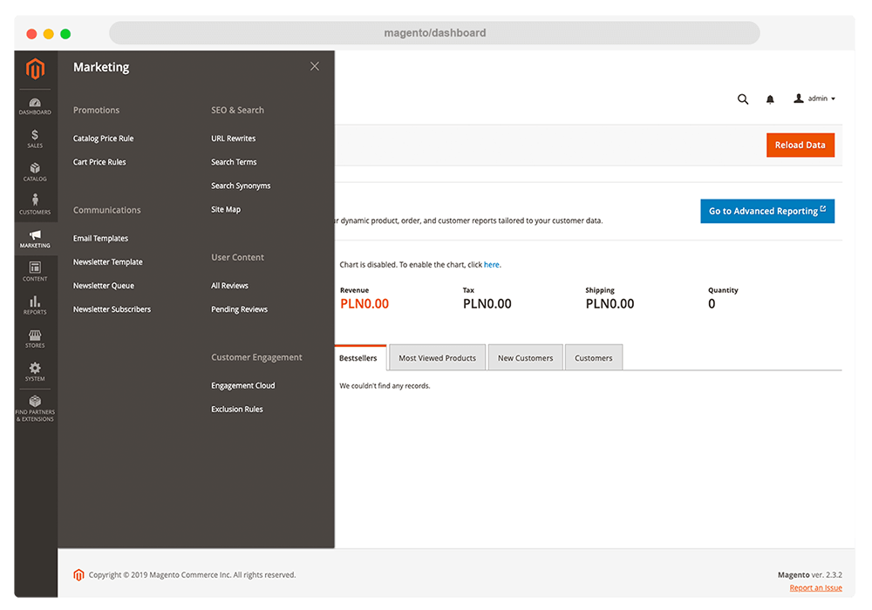
Task: Open notifications bell icon
Action: pyautogui.click(x=770, y=99)
